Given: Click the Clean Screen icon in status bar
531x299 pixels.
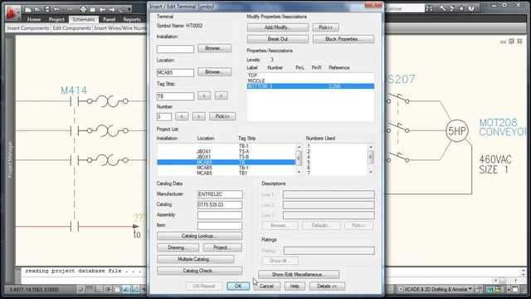Looking at the screenshot, I should pyautogui.click(x=515, y=289).
